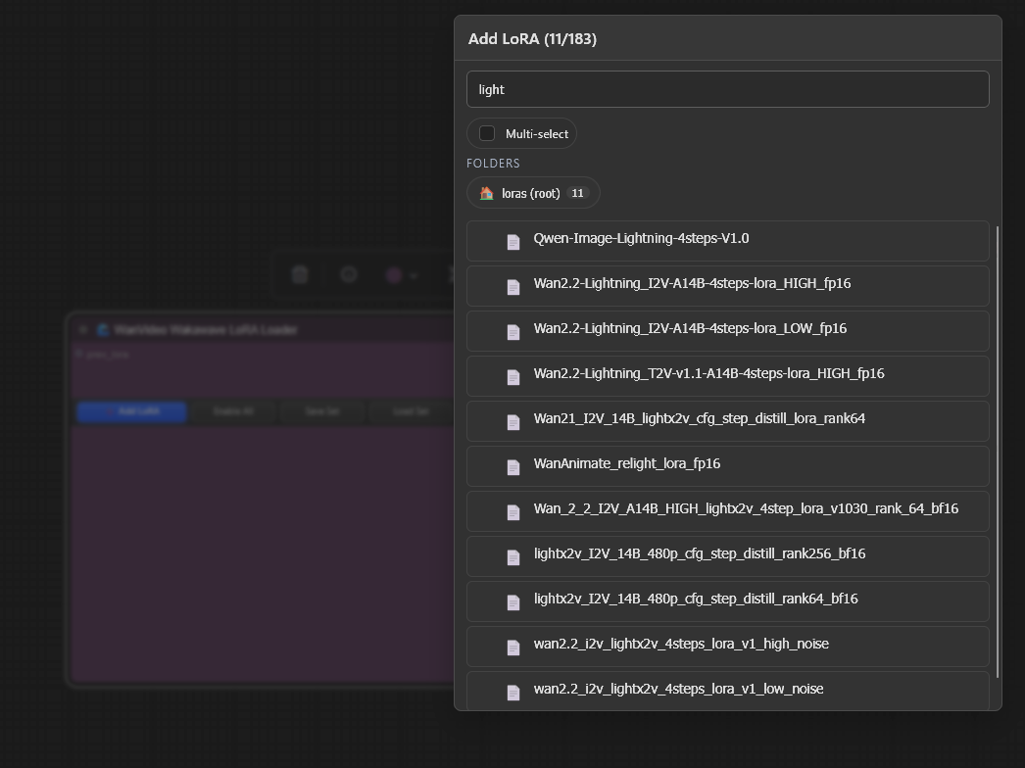Click file icon of Wan2.2-Lightning_I2V HIGH_fp16 row
Image resolution: width=1025 pixels, height=768 pixels.
(513, 287)
